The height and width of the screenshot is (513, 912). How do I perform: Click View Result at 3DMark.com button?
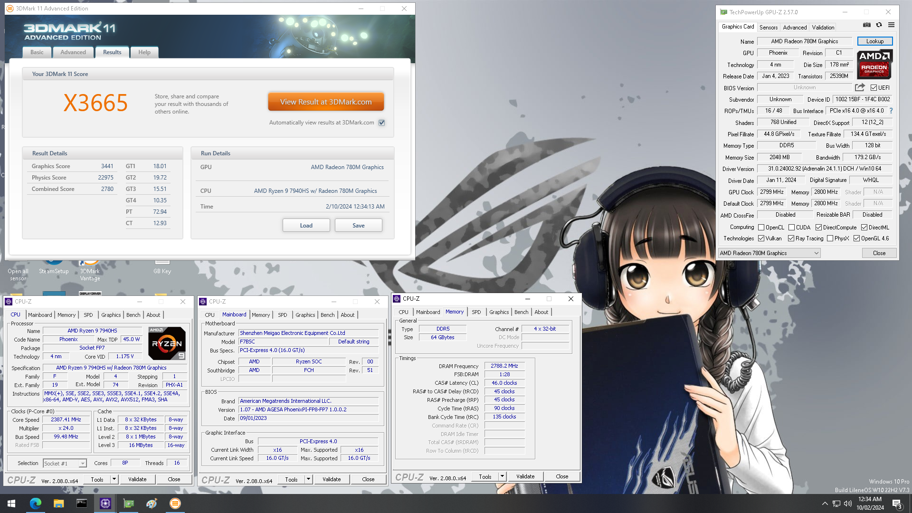pos(326,102)
